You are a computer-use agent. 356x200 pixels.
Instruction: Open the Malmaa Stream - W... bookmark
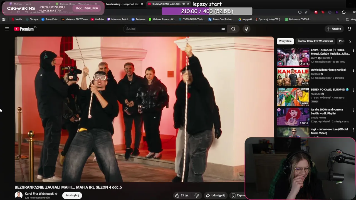[162, 19]
